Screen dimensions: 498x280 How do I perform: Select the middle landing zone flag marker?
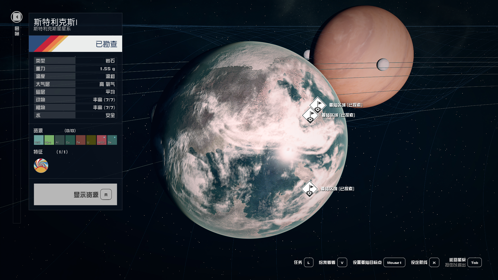pyautogui.click(x=310, y=115)
